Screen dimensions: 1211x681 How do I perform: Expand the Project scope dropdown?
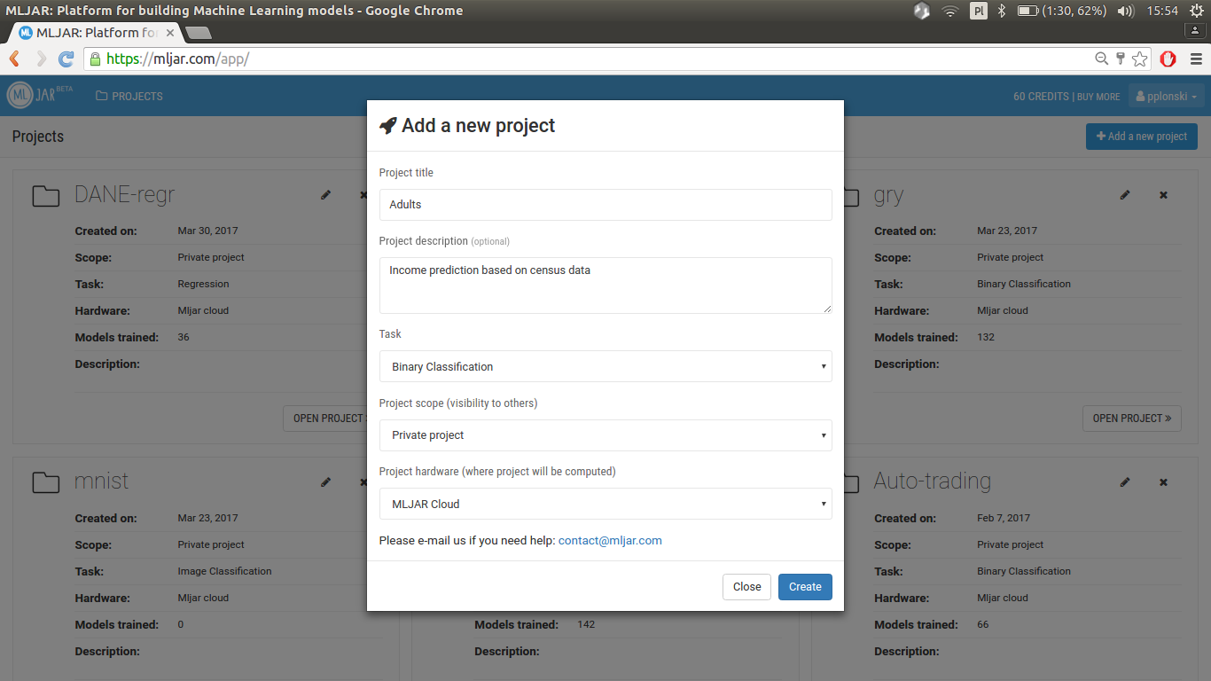click(x=605, y=435)
